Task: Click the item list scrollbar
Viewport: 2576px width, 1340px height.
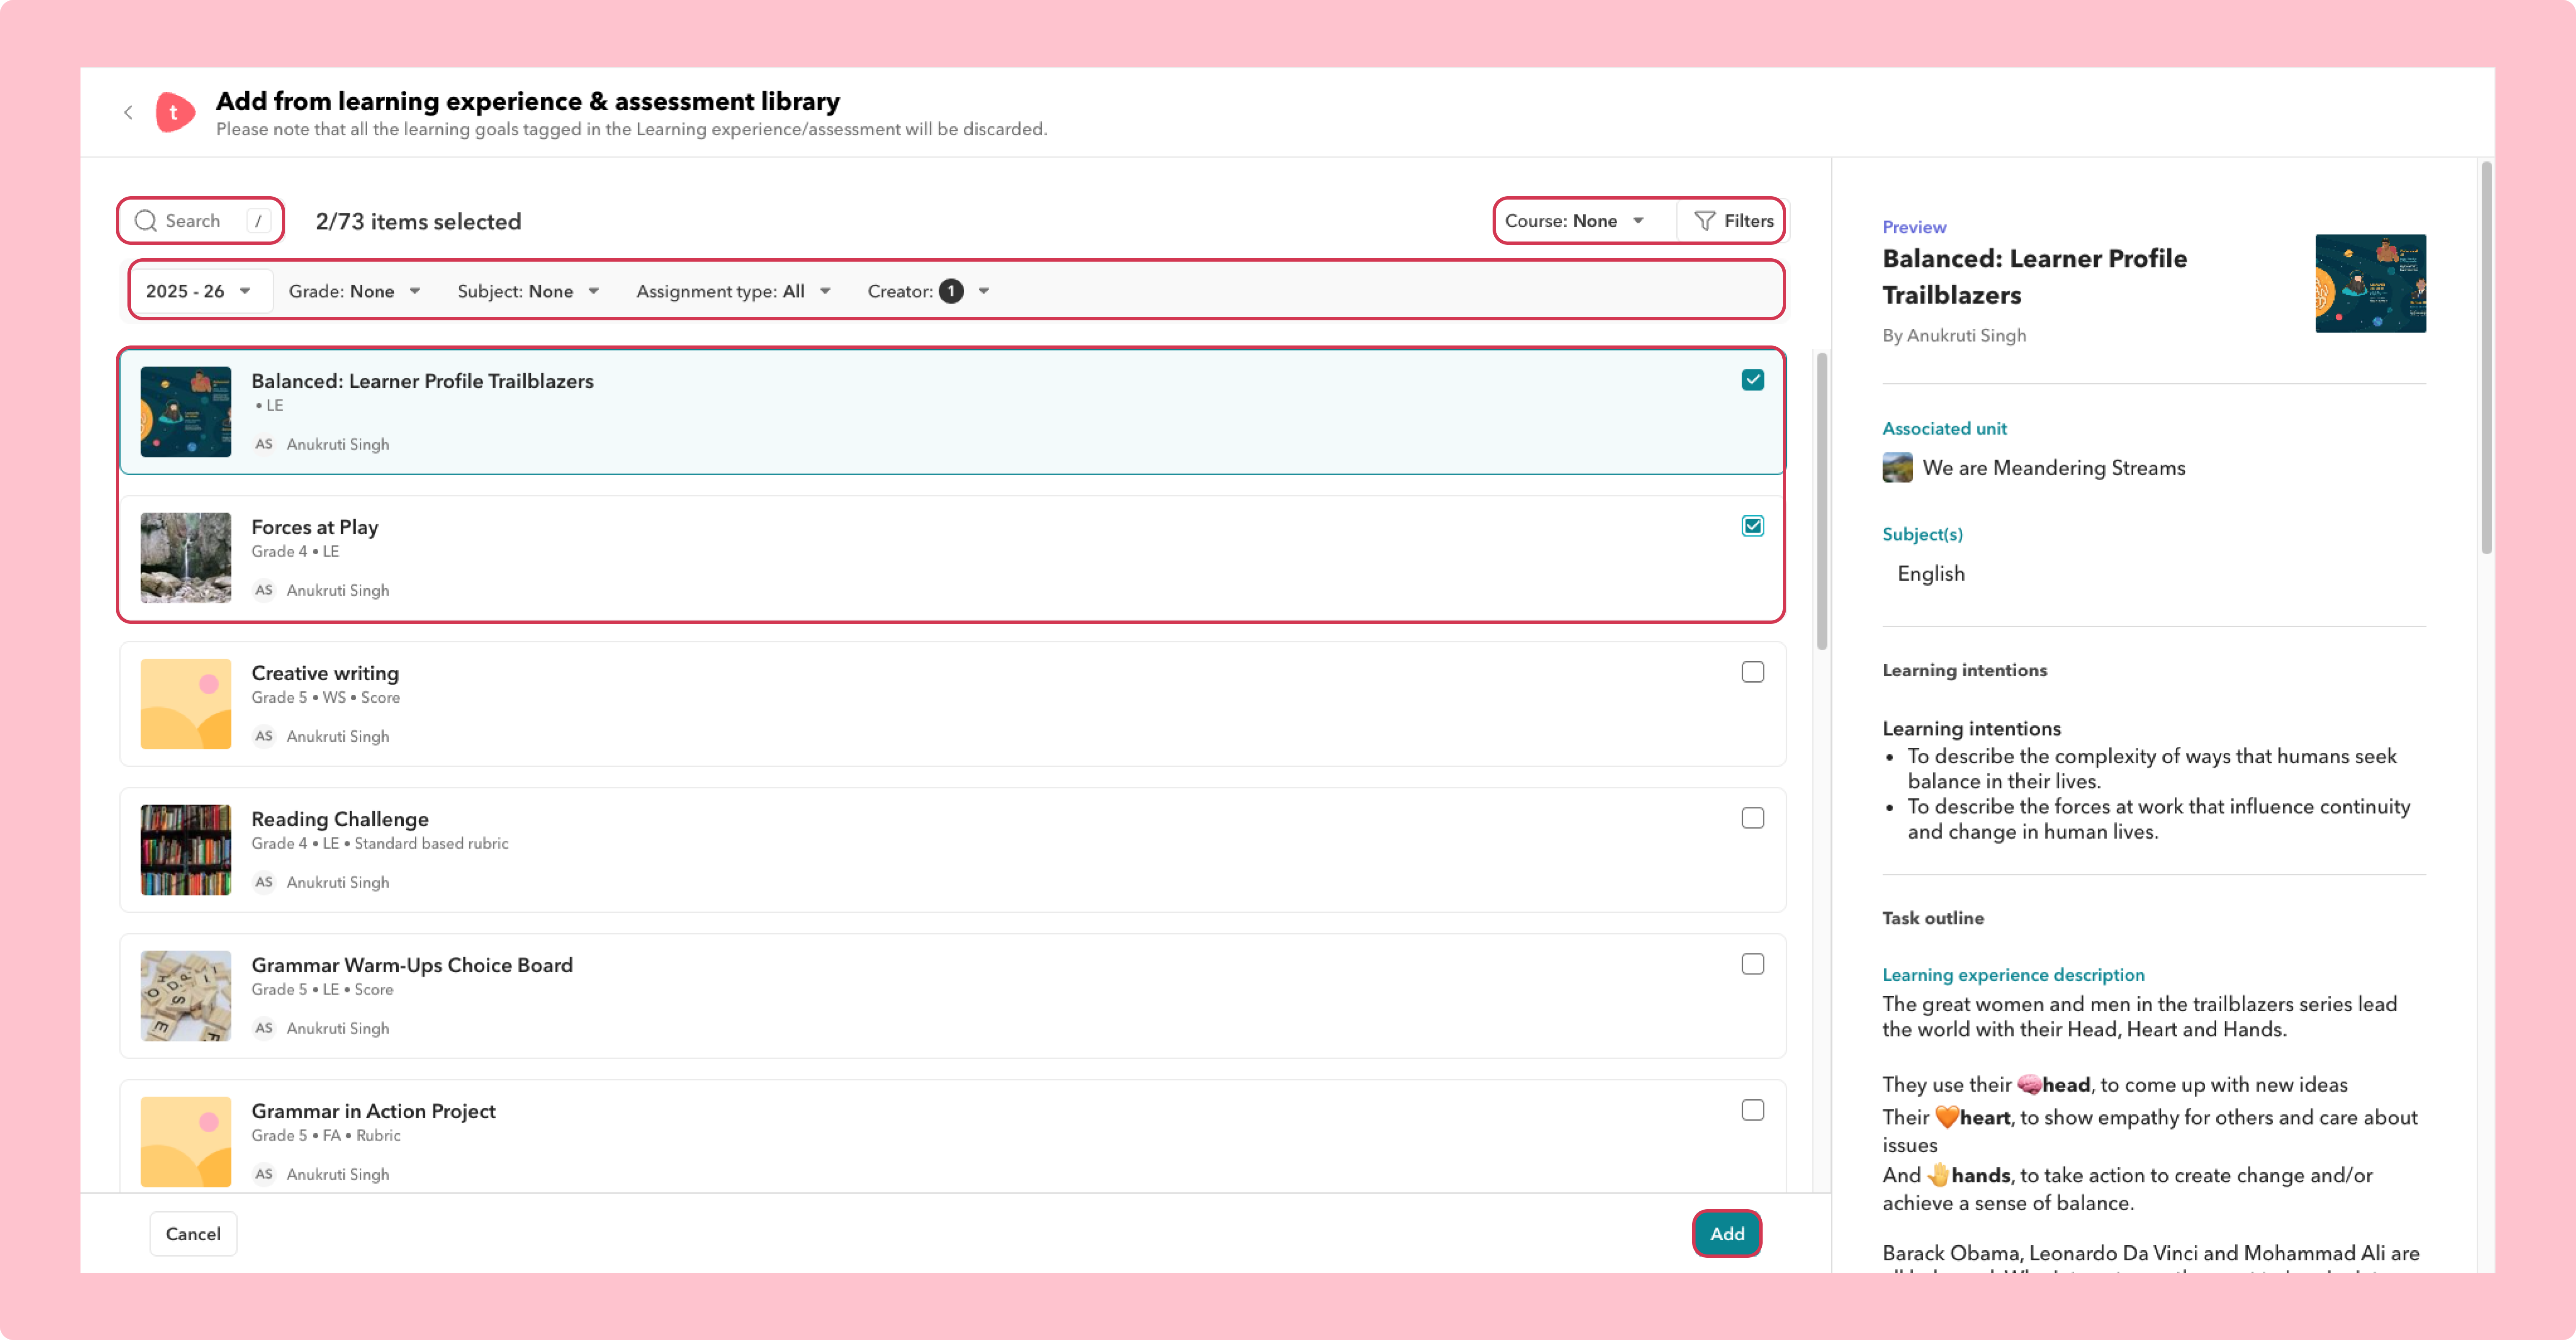Action: tap(1822, 500)
